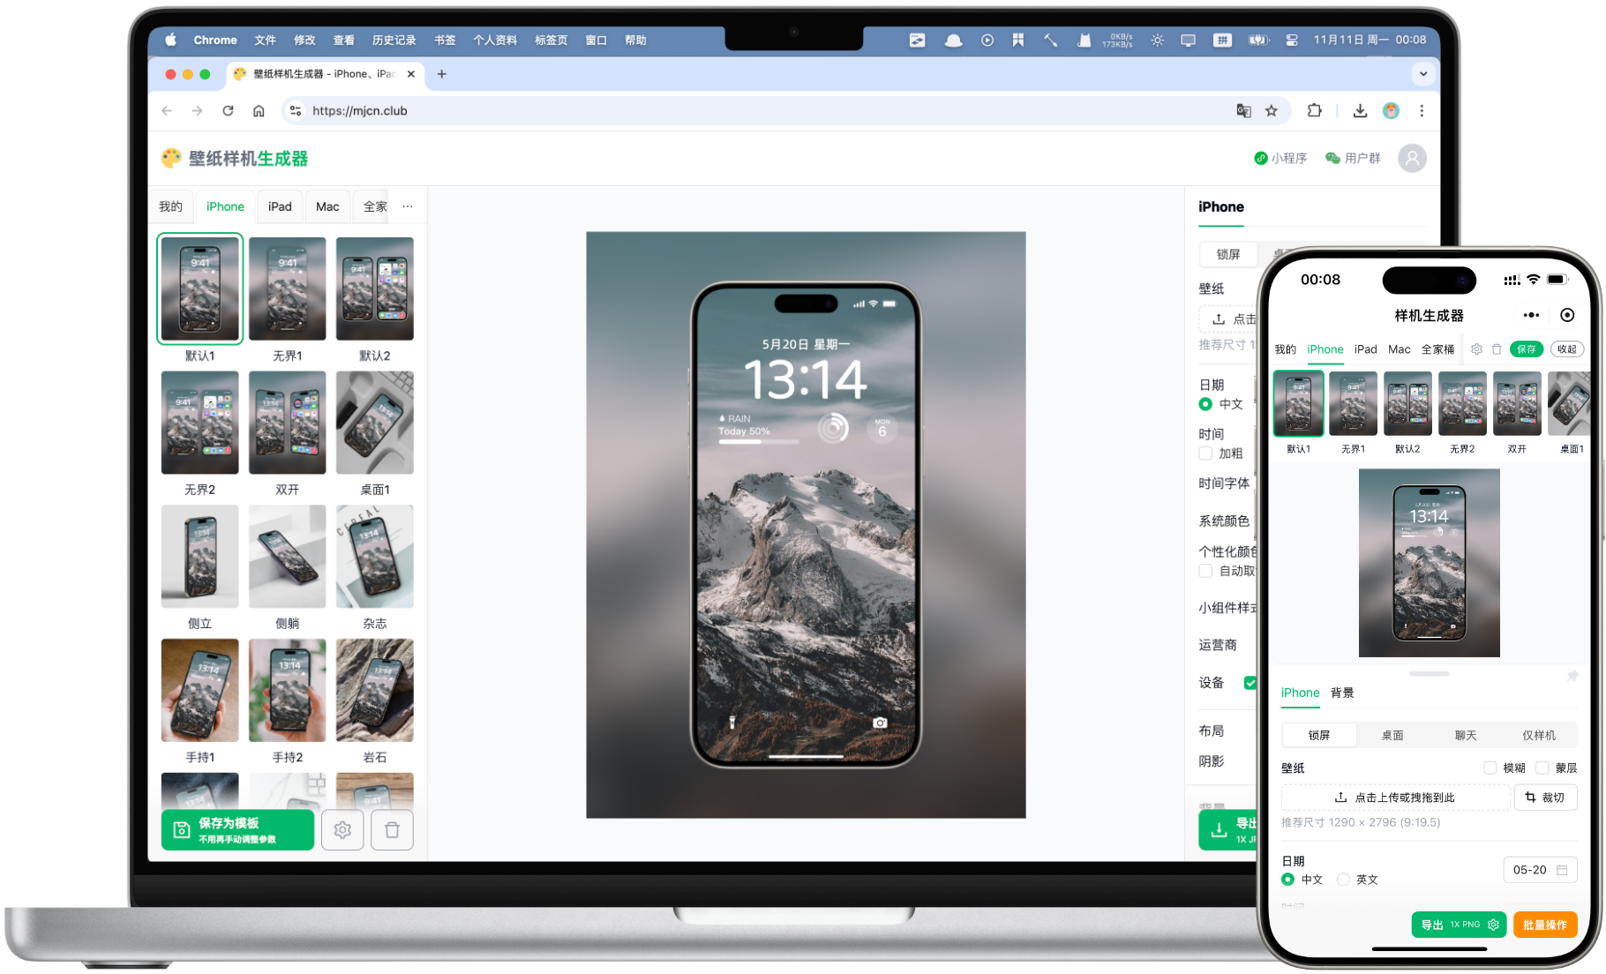Click the pin icon in the phone panel
The width and height of the screenshot is (1606, 974).
(x=1572, y=677)
